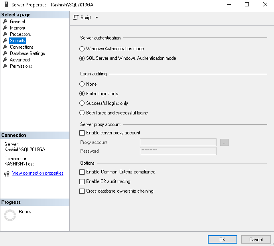Switch to the Advanced page
Screen dimensions: 274x246
[20, 60]
